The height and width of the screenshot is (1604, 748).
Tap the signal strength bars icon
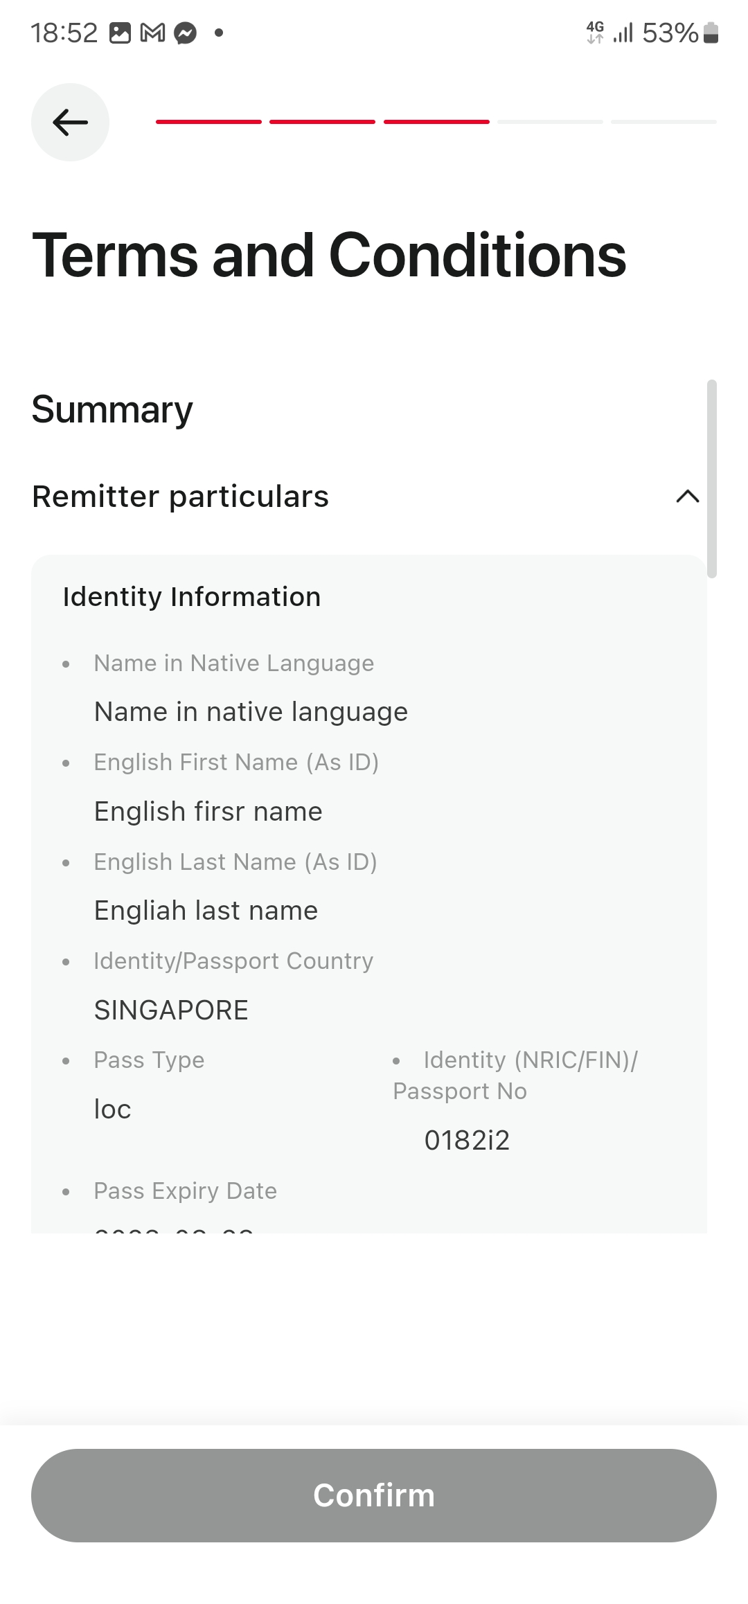(x=623, y=33)
